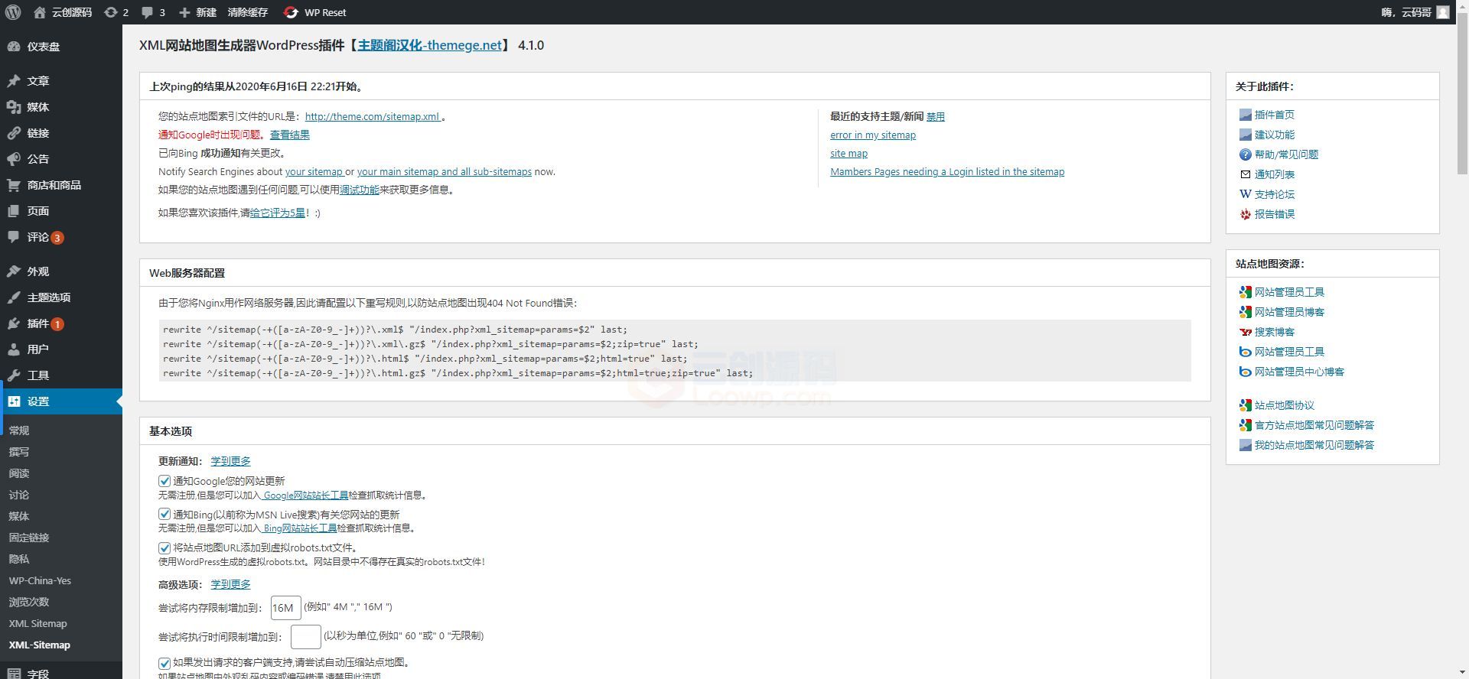This screenshot has width=1469, height=679.
Task: Click the user avatar in top-right corner
Action: (x=1442, y=12)
